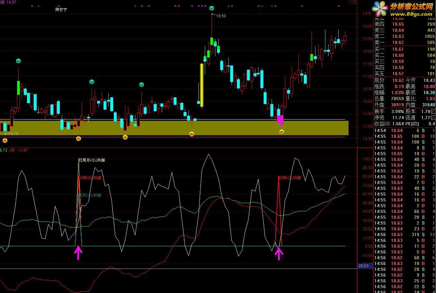This screenshot has width=436, height=293.
Task: Select the 买一 18.61 order book row
Action: (x=405, y=49)
